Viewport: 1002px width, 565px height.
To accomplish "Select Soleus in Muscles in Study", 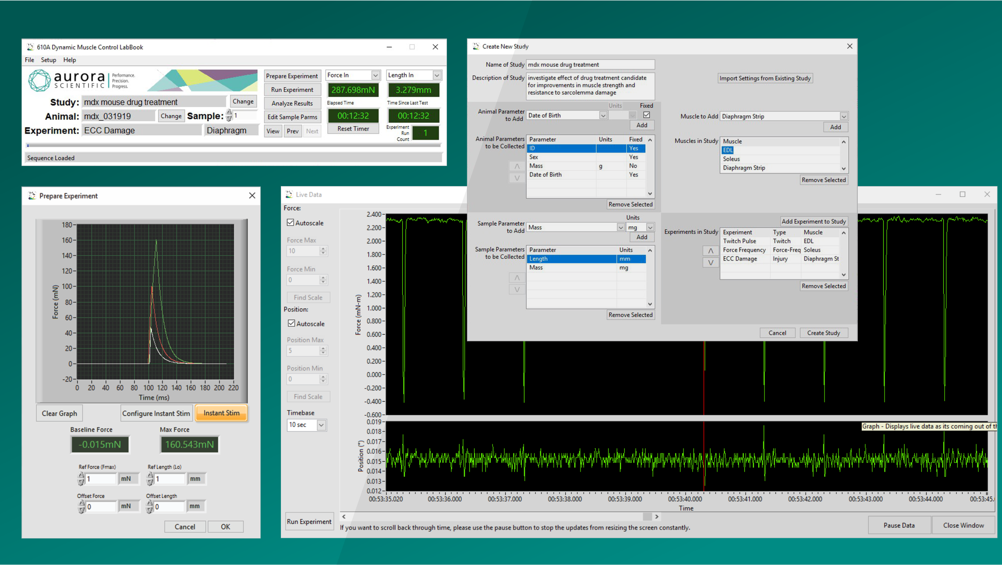I will 780,159.
